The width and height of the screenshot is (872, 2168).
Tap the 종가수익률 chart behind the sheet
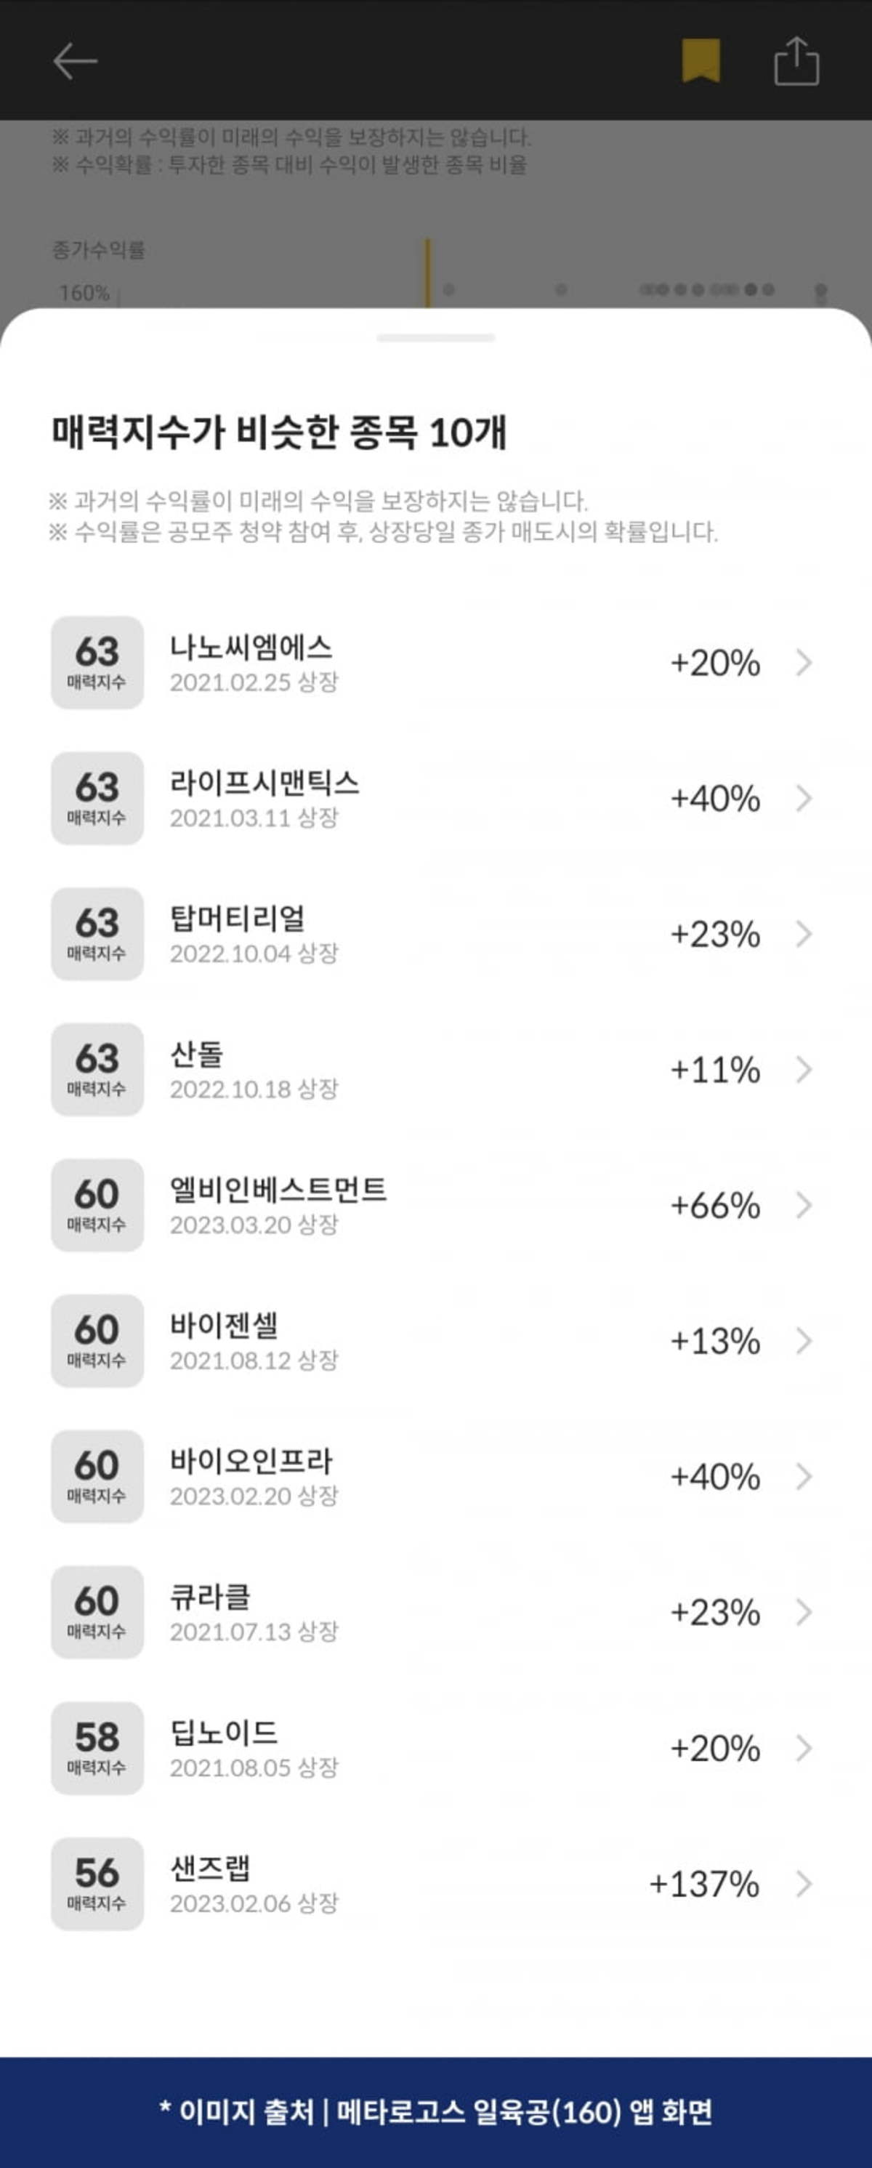click(589, 278)
